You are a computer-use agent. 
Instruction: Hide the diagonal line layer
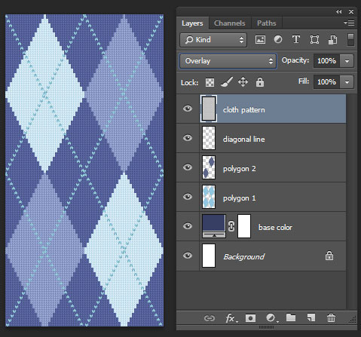pos(188,138)
